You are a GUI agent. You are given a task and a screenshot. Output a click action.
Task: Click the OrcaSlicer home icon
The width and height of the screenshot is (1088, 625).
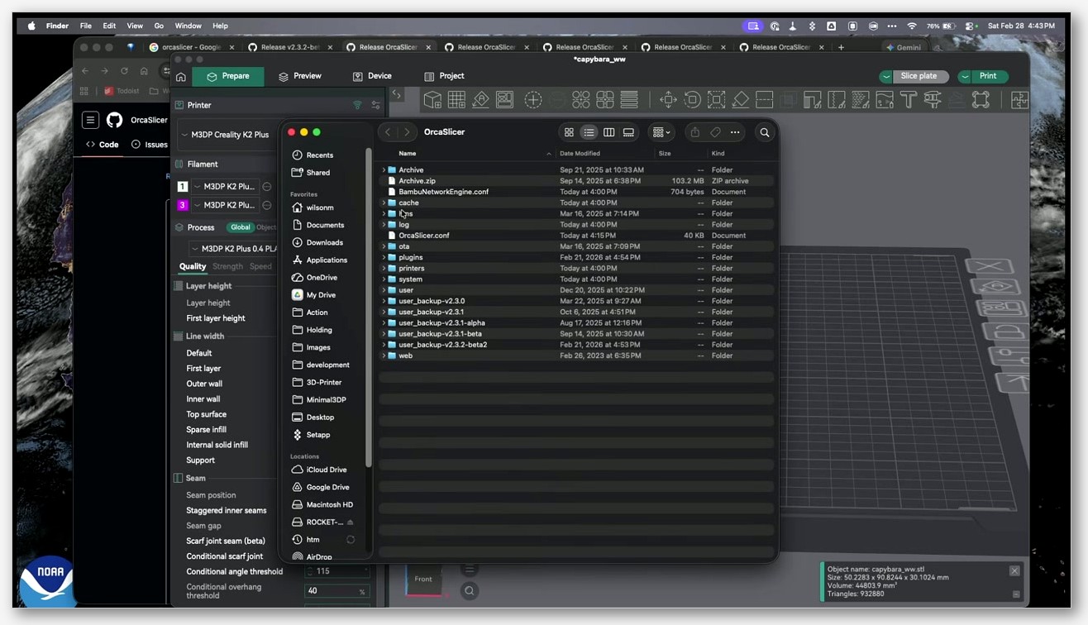pos(181,77)
